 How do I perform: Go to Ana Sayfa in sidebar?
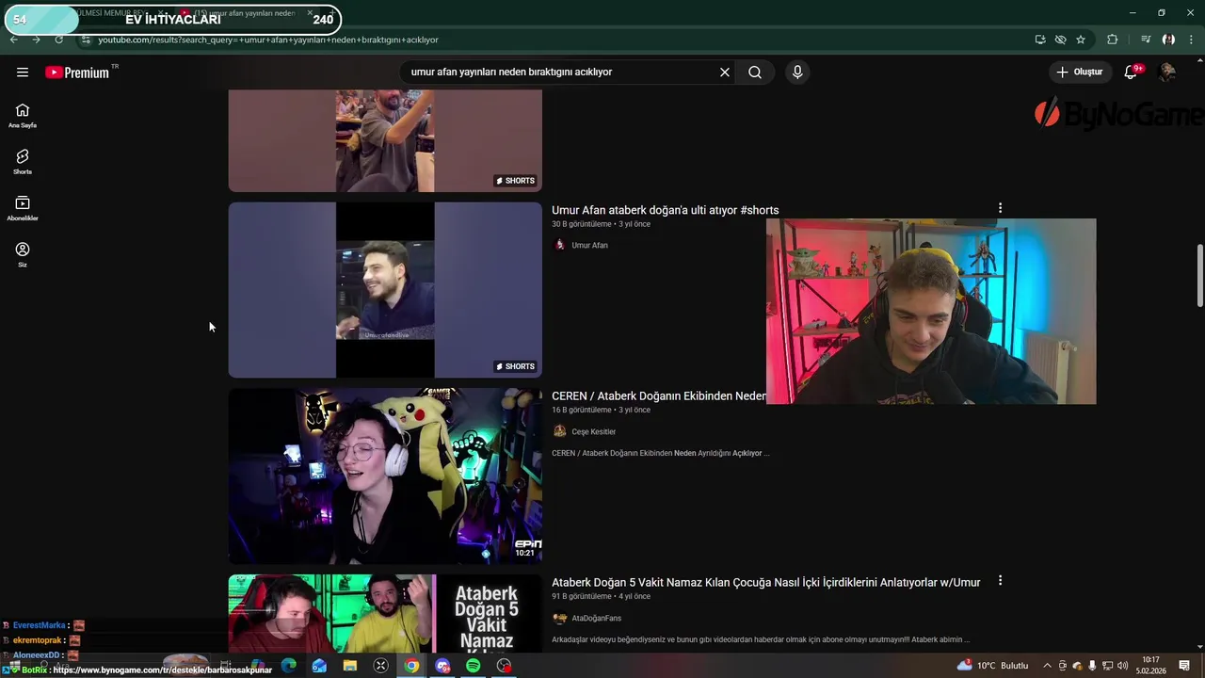pyautogui.click(x=23, y=116)
